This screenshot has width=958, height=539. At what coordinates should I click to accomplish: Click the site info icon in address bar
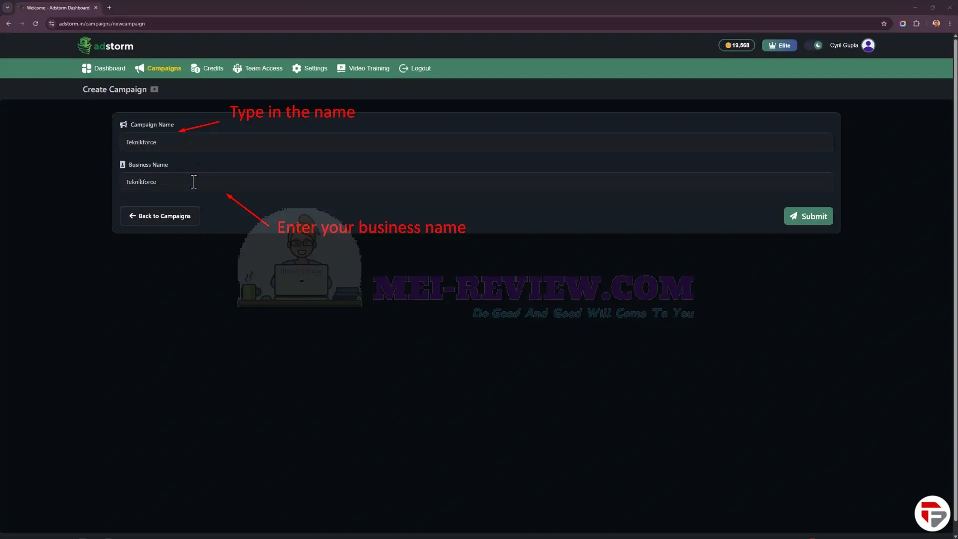pos(51,23)
